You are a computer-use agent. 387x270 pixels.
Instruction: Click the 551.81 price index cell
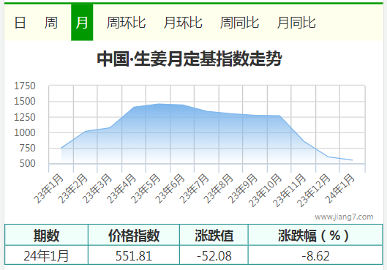pos(134,255)
